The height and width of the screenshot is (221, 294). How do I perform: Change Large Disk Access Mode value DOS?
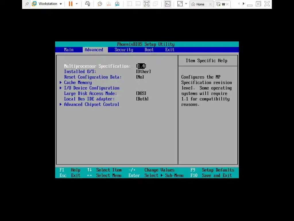click(141, 94)
